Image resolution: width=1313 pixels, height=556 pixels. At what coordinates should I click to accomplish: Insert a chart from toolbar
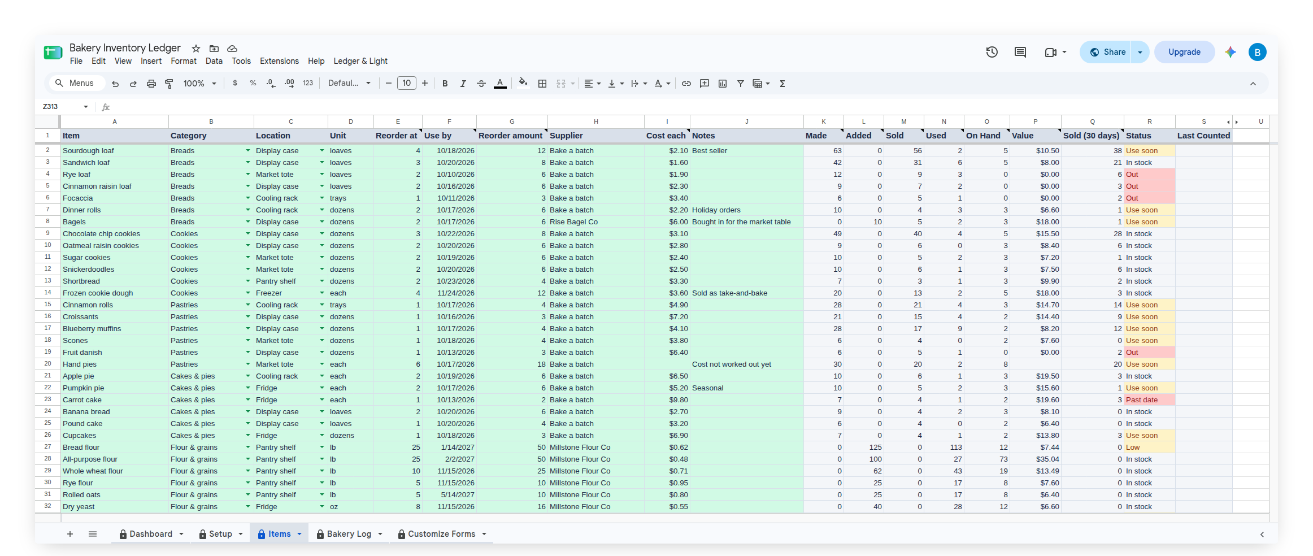pyautogui.click(x=723, y=84)
